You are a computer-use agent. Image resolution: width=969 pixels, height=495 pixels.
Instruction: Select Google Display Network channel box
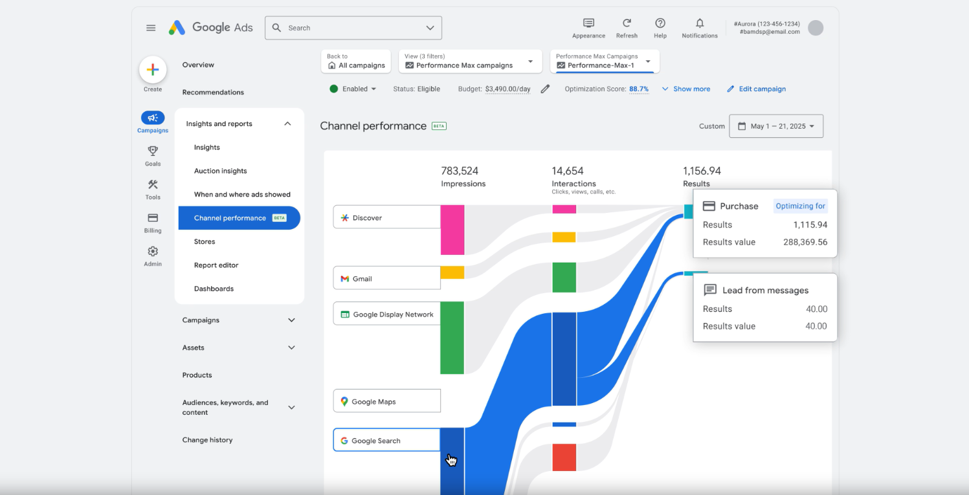pos(387,313)
